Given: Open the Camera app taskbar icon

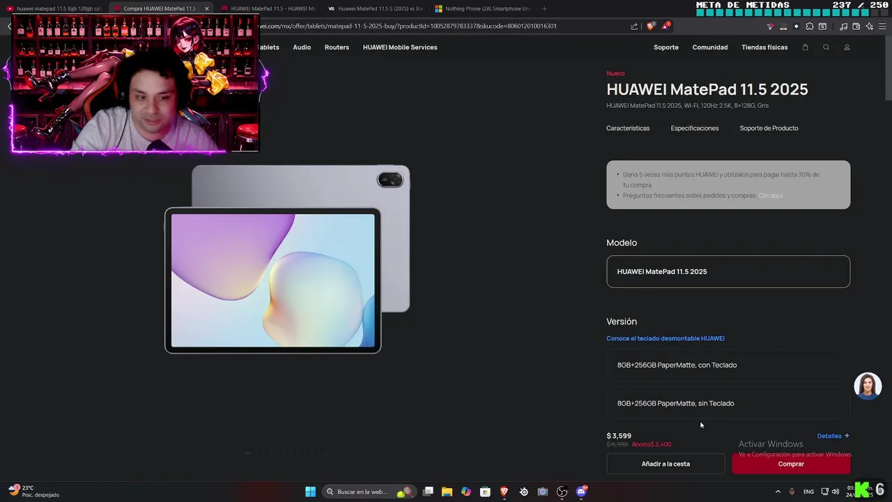Looking at the screenshot, I should [542, 492].
